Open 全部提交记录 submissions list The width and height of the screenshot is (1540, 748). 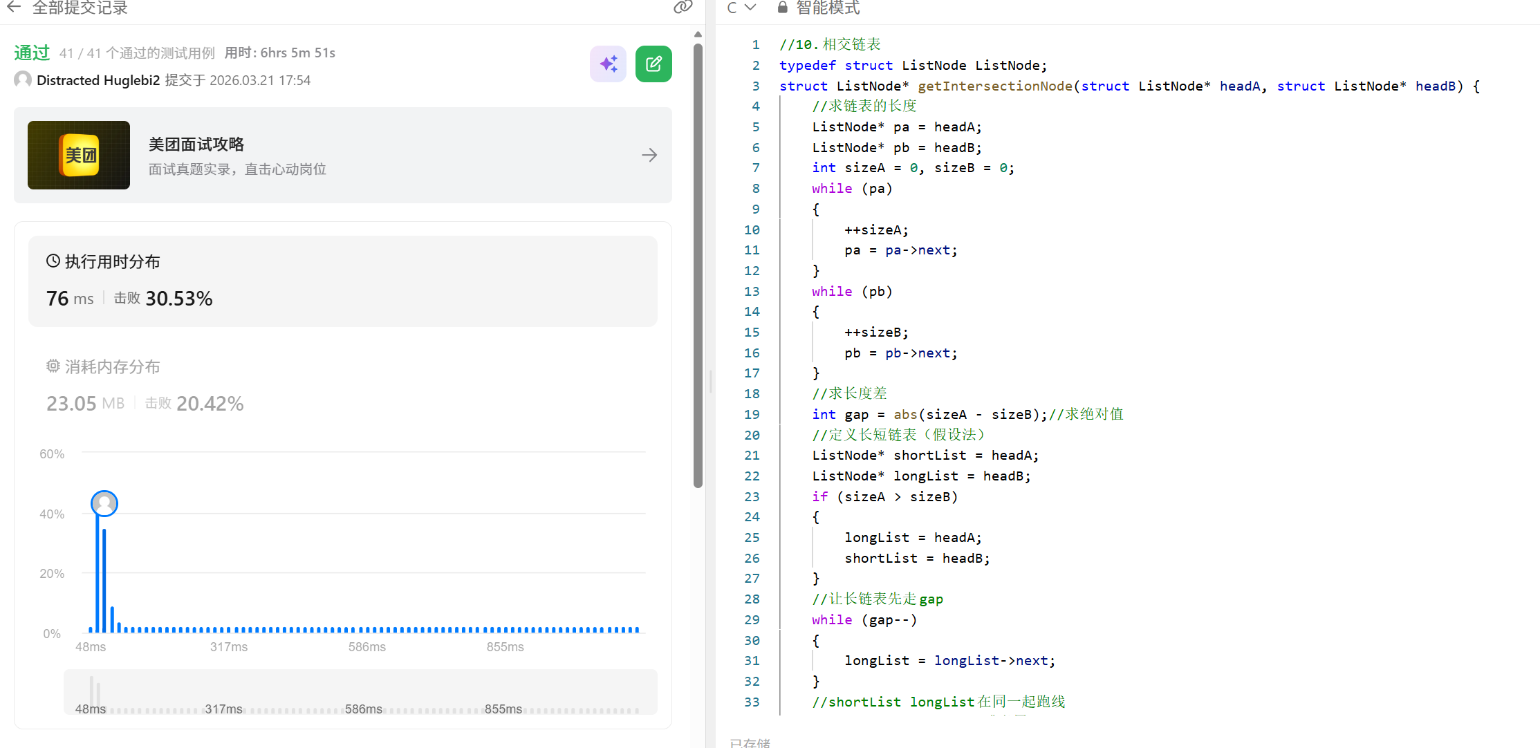click(80, 8)
